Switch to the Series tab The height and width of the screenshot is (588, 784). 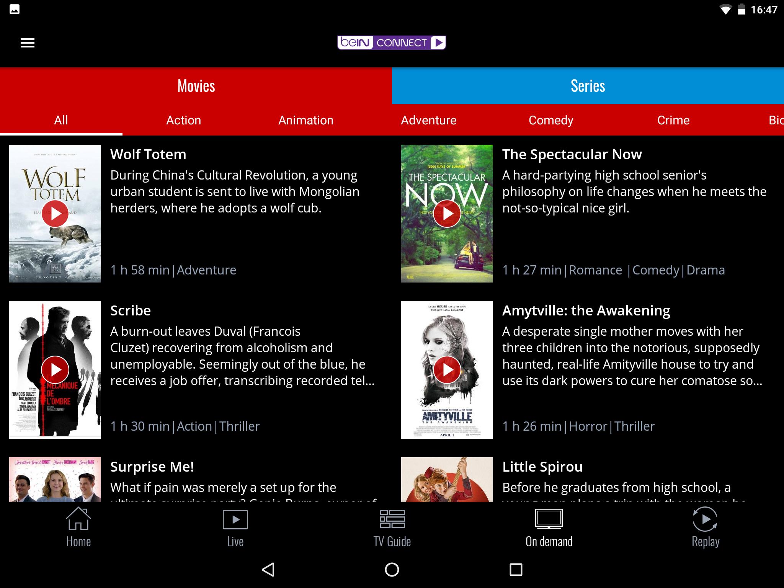(587, 85)
